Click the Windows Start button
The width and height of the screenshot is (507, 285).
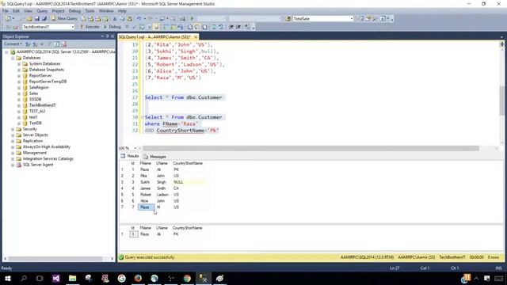pos(8,278)
